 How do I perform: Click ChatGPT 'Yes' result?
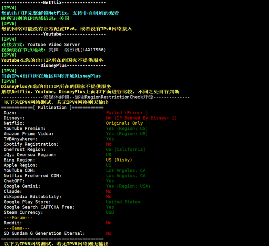110,181
